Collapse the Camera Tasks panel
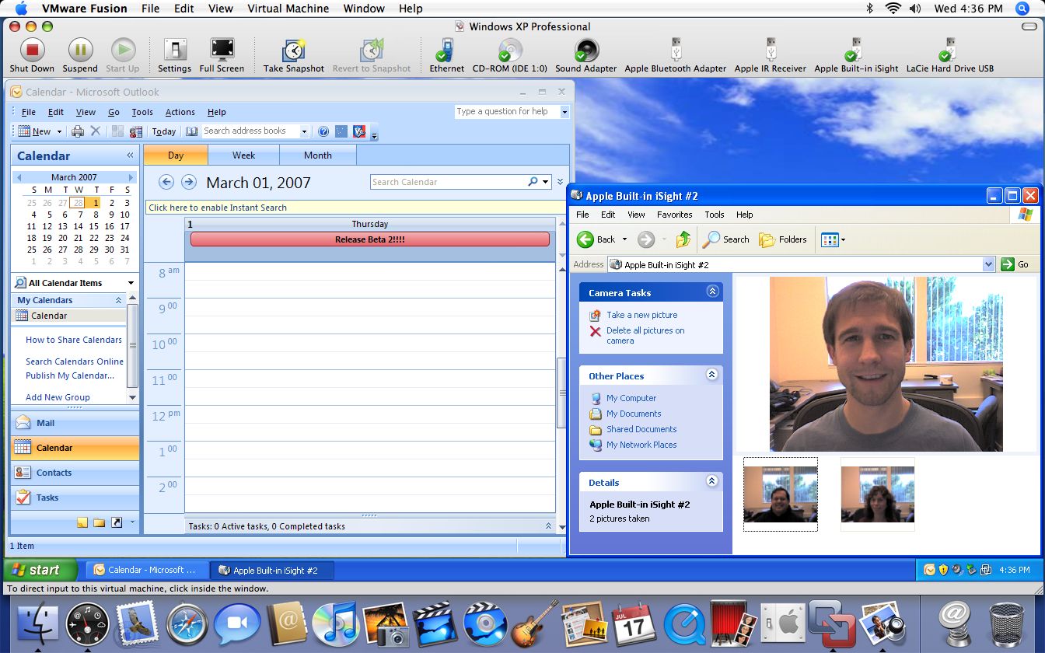The height and width of the screenshot is (653, 1045). coord(711,292)
